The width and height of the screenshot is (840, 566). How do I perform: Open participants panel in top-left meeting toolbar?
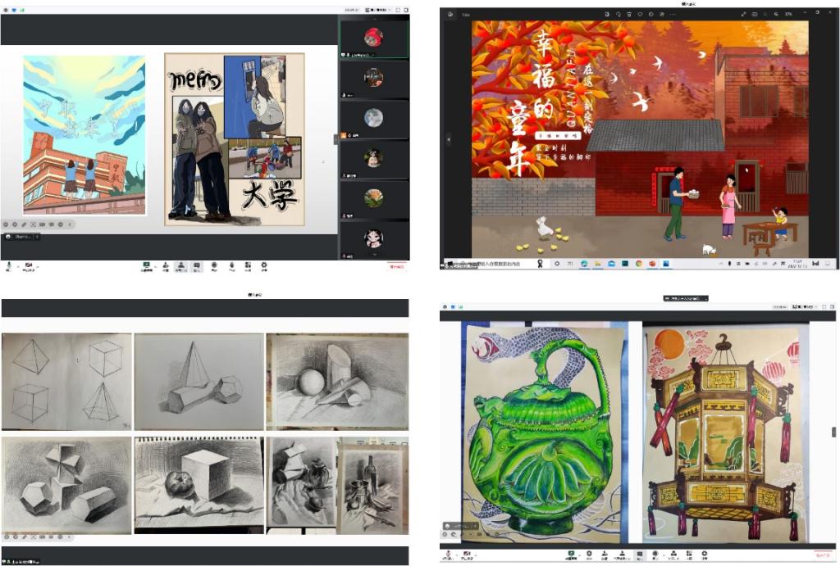(x=180, y=265)
